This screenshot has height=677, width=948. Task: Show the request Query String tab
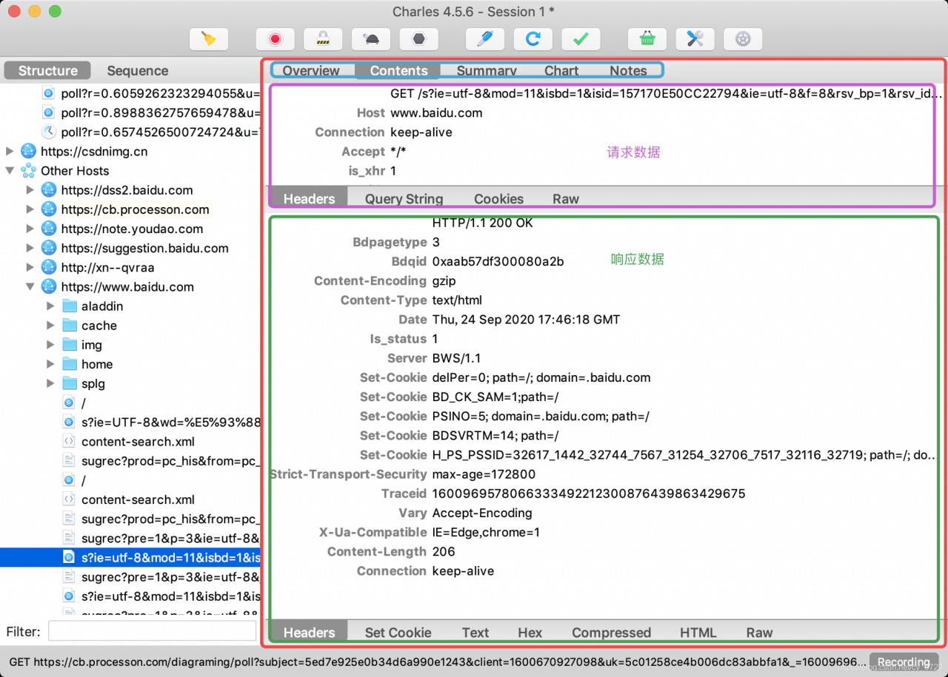404,199
